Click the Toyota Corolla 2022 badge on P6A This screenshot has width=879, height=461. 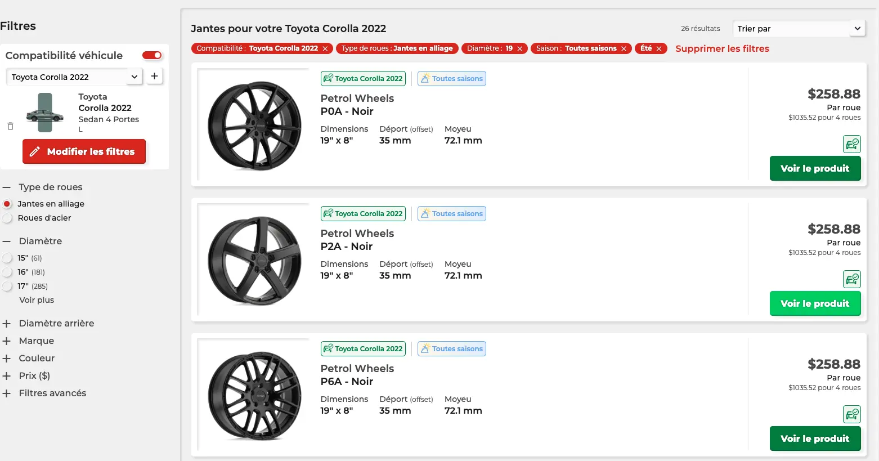tap(363, 349)
